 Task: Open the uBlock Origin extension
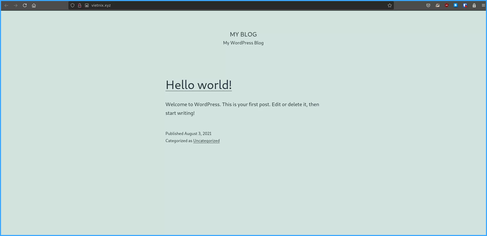pyautogui.click(x=447, y=5)
